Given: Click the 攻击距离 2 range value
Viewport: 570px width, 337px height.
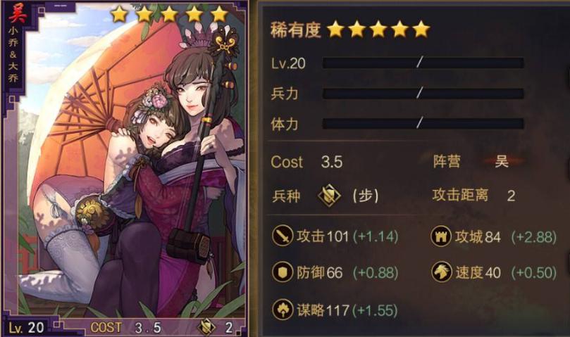Looking at the screenshot, I should click(x=511, y=196).
